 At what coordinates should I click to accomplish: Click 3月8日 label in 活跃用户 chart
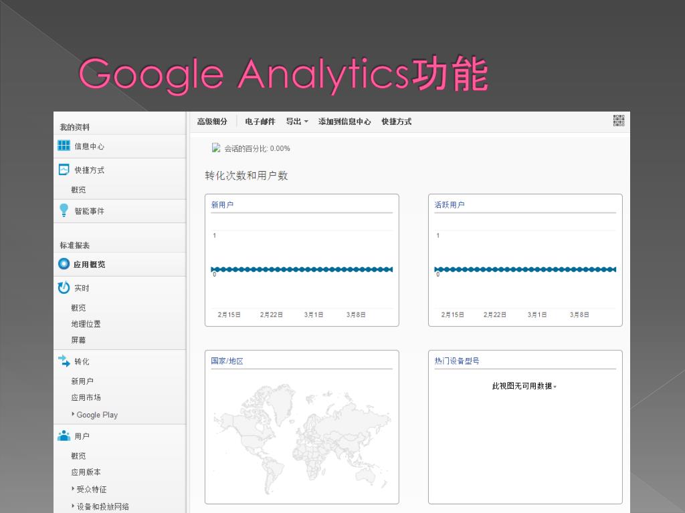coord(580,315)
